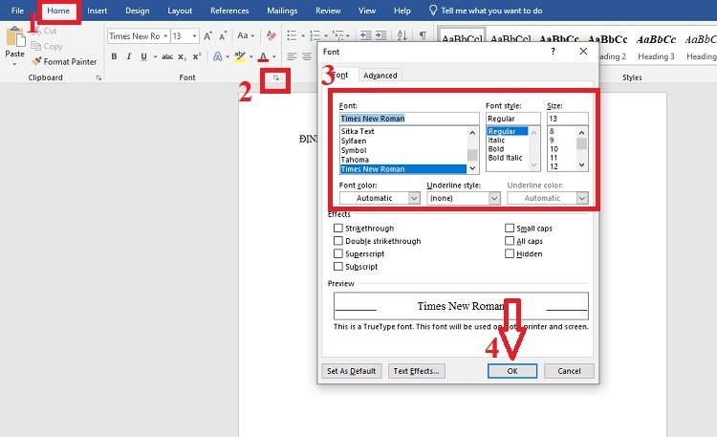Image resolution: width=717 pixels, height=437 pixels.
Task: Open the ribbon font size dropdown
Action: point(195,35)
